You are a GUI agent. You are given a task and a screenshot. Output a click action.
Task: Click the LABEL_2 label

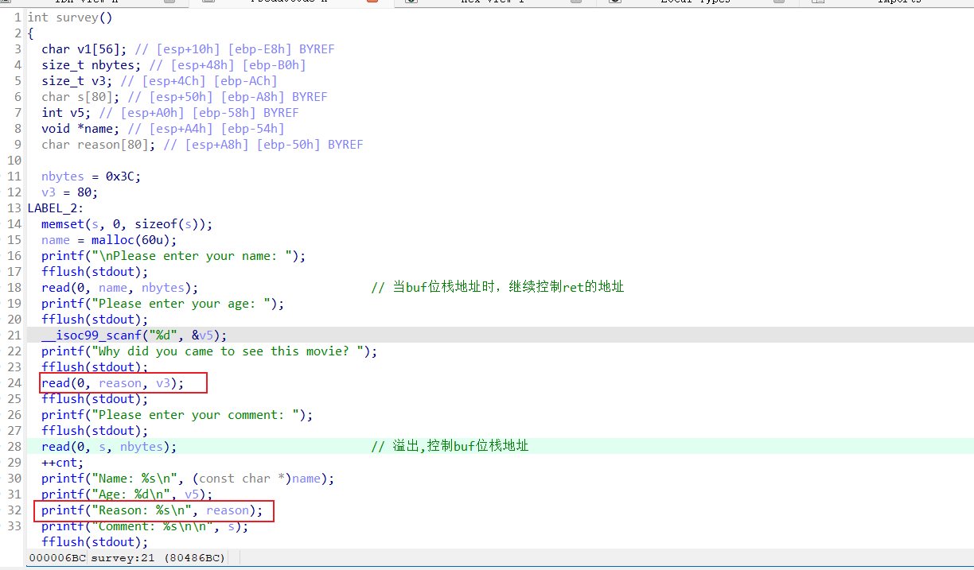(x=56, y=208)
